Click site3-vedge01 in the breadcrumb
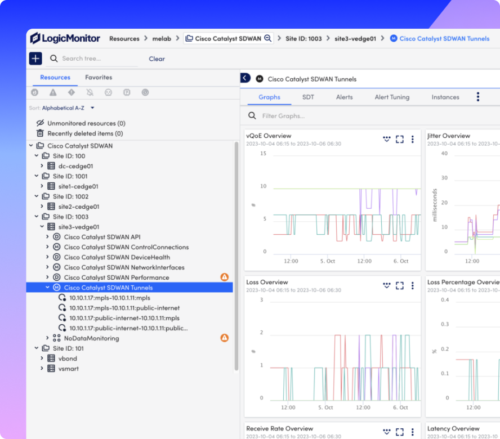500x439 pixels. pyautogui.click(x=355, y=39)
